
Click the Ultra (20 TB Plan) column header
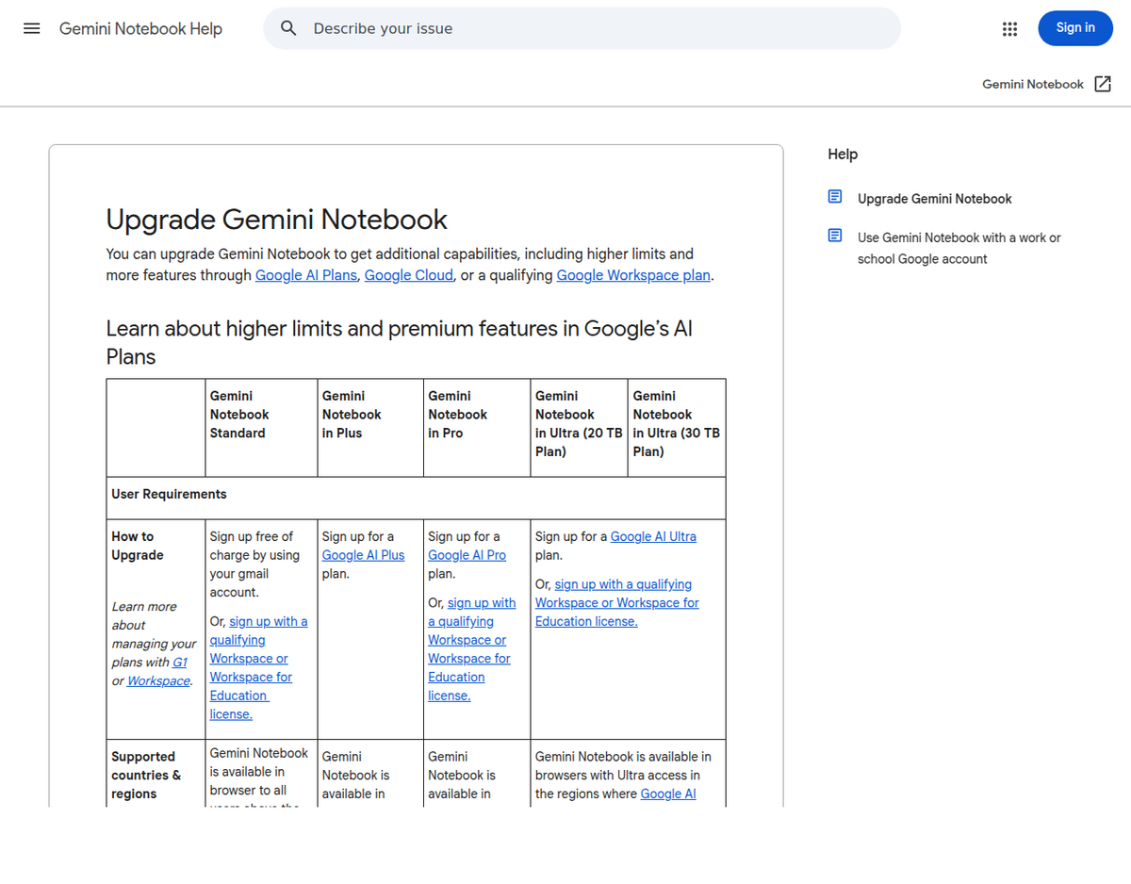pyautogui.click(x=579, y=424)
